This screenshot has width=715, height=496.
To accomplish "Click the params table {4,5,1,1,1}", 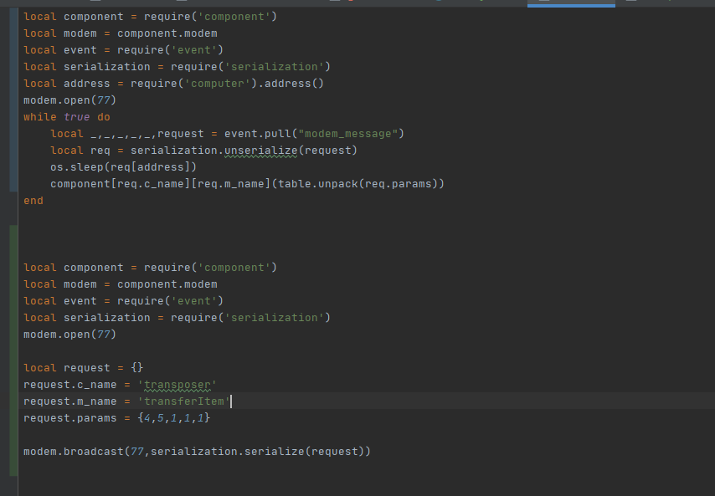I will 174,417.
